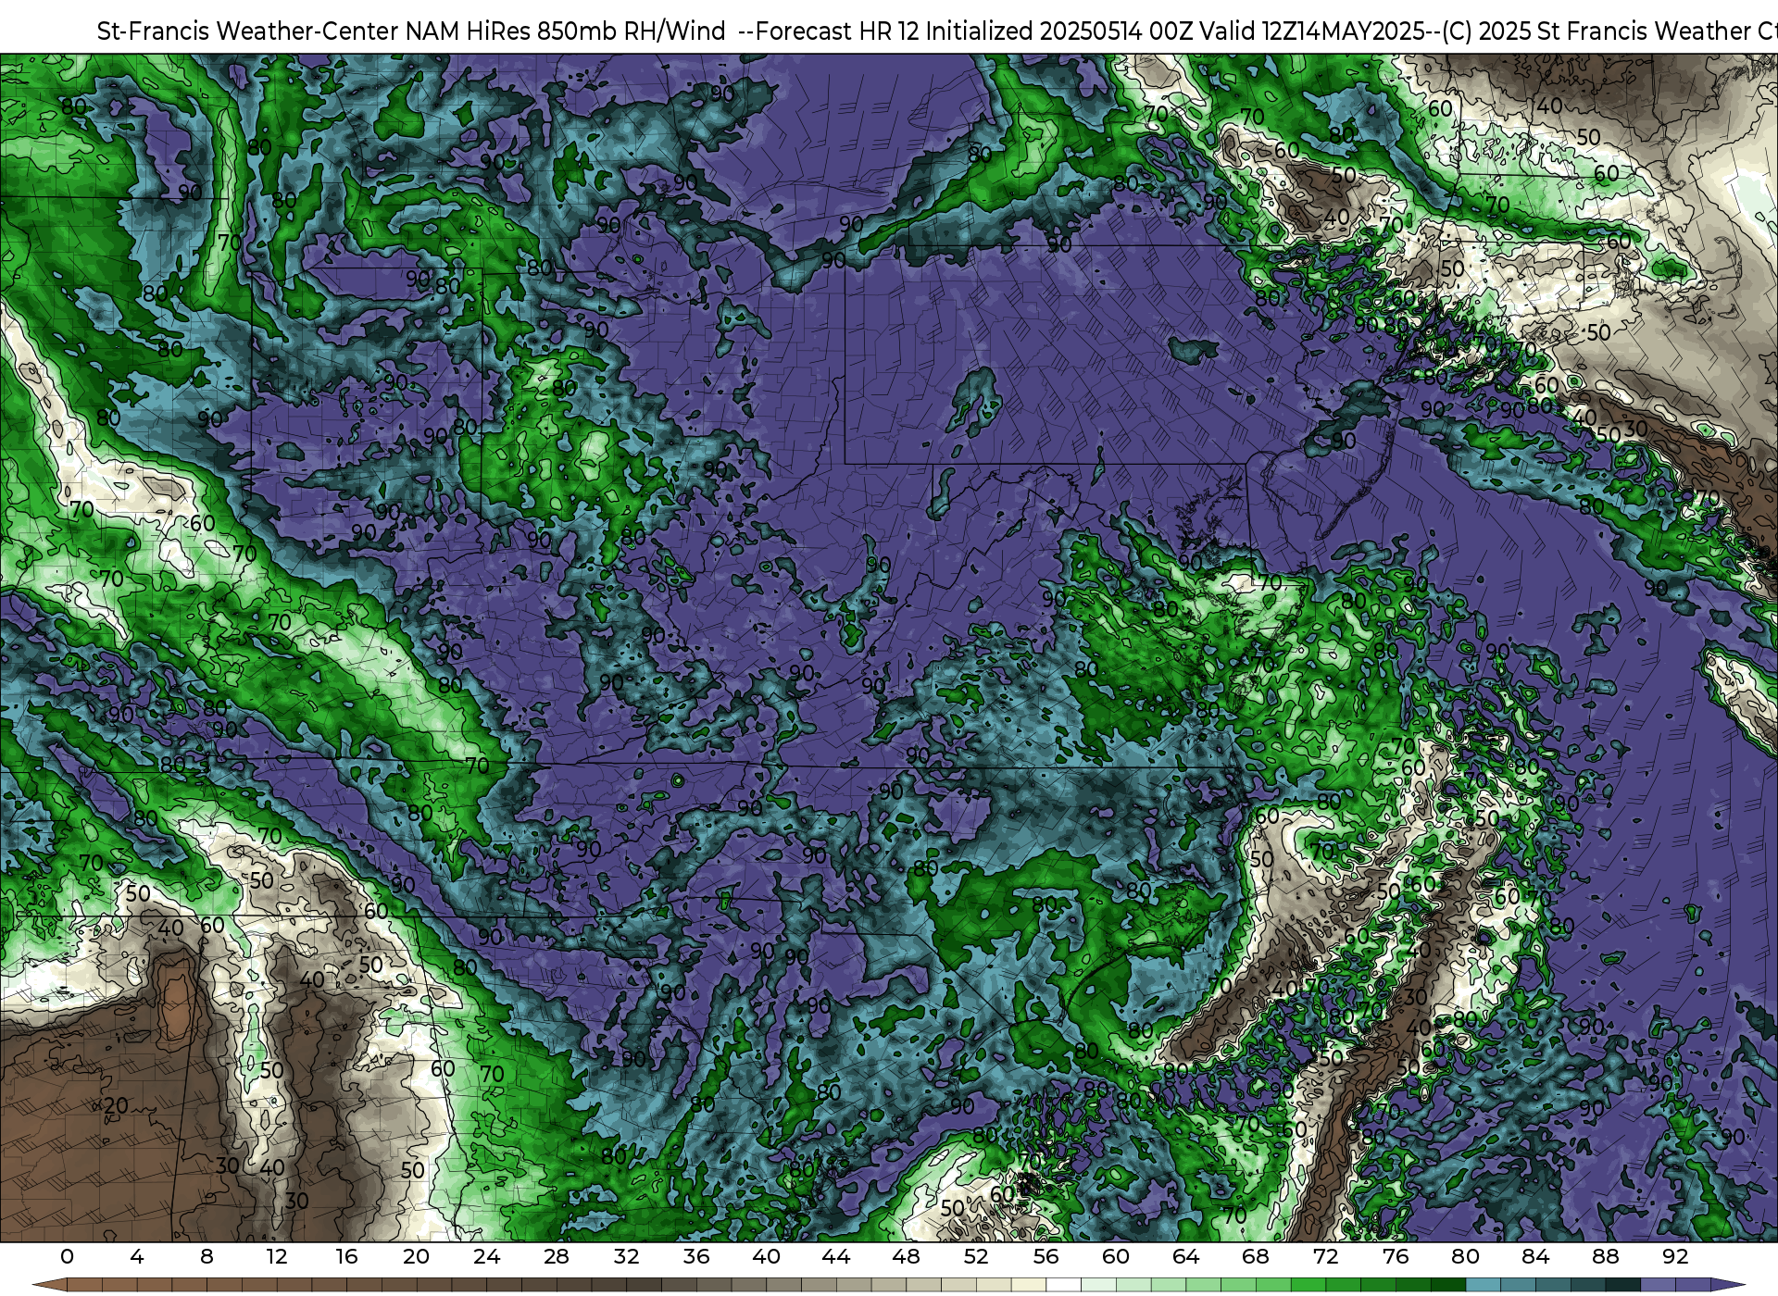
Task: Click colorbar scale label '12'
Action: coord(277,1256)
